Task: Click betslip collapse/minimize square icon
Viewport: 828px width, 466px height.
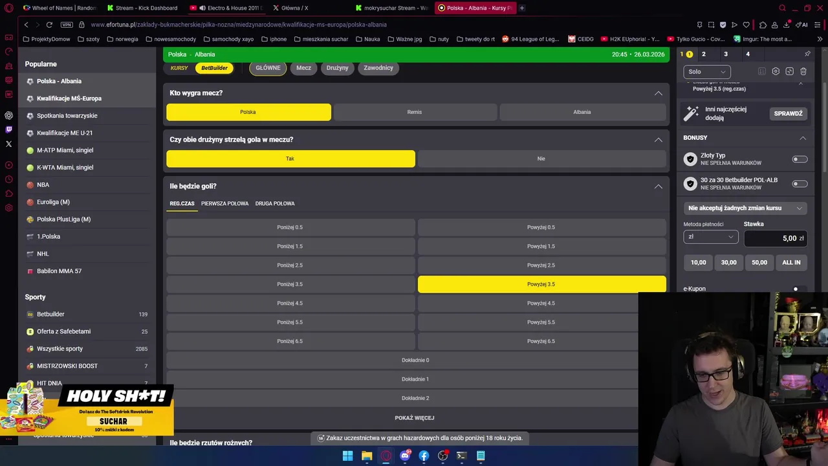Action: (789, 71)
